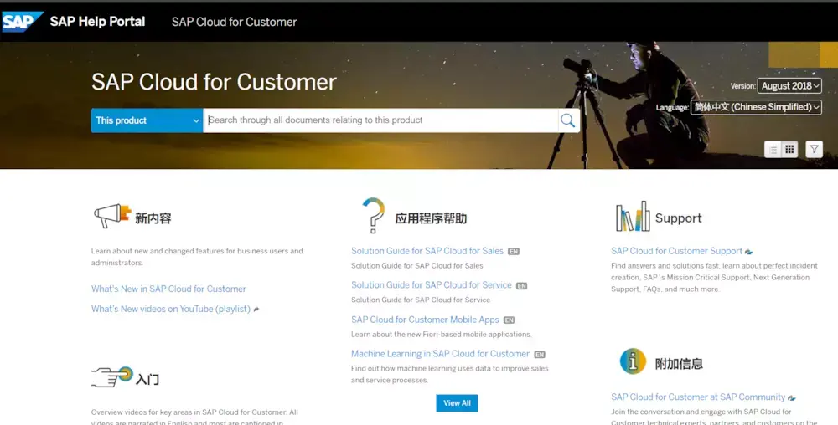Click the View All button

[x=457, y=403]
